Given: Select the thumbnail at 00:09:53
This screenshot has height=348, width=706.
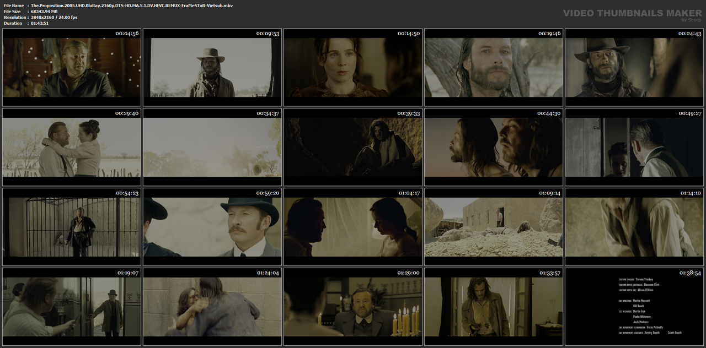Looking at the screenshot, I should (212, 67).
